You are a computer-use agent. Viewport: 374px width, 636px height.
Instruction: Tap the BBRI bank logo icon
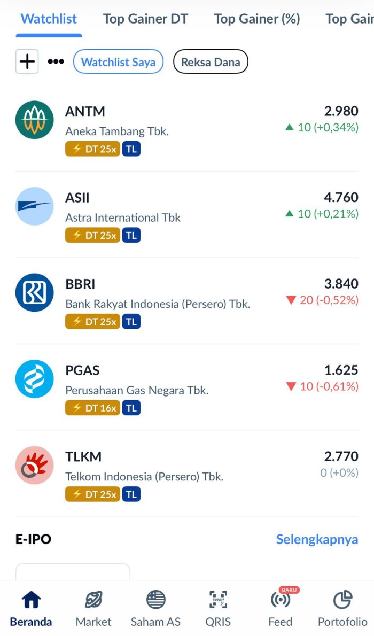click(x=35, y=292)
